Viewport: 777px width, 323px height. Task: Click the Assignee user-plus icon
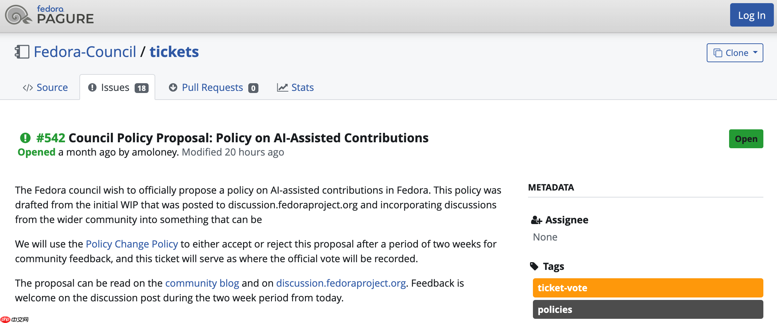click(536, 220)
